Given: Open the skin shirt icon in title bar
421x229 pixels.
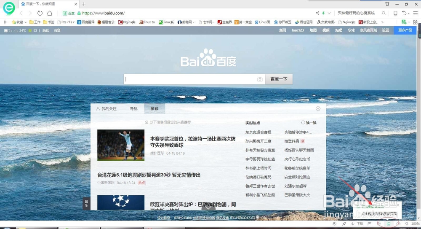Looking at the screenshot, I should coord(387,4).
